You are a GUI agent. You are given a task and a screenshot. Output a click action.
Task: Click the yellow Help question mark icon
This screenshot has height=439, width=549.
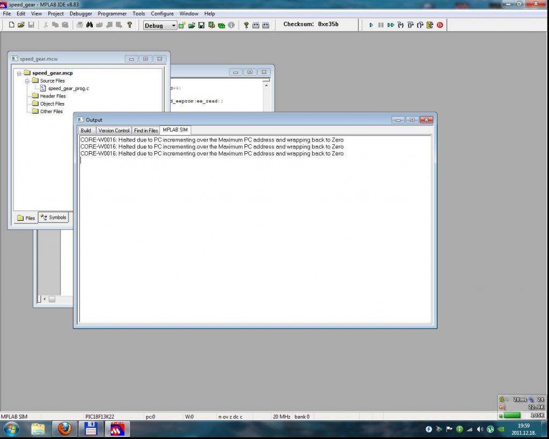pos(129,25)
